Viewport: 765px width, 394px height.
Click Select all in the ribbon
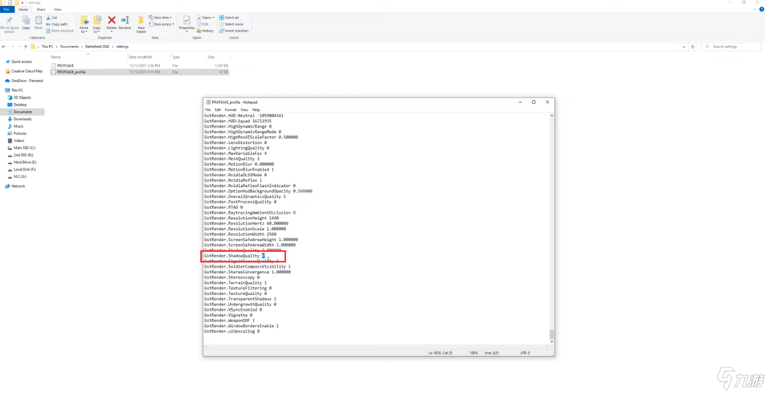[x=229, y=18]
